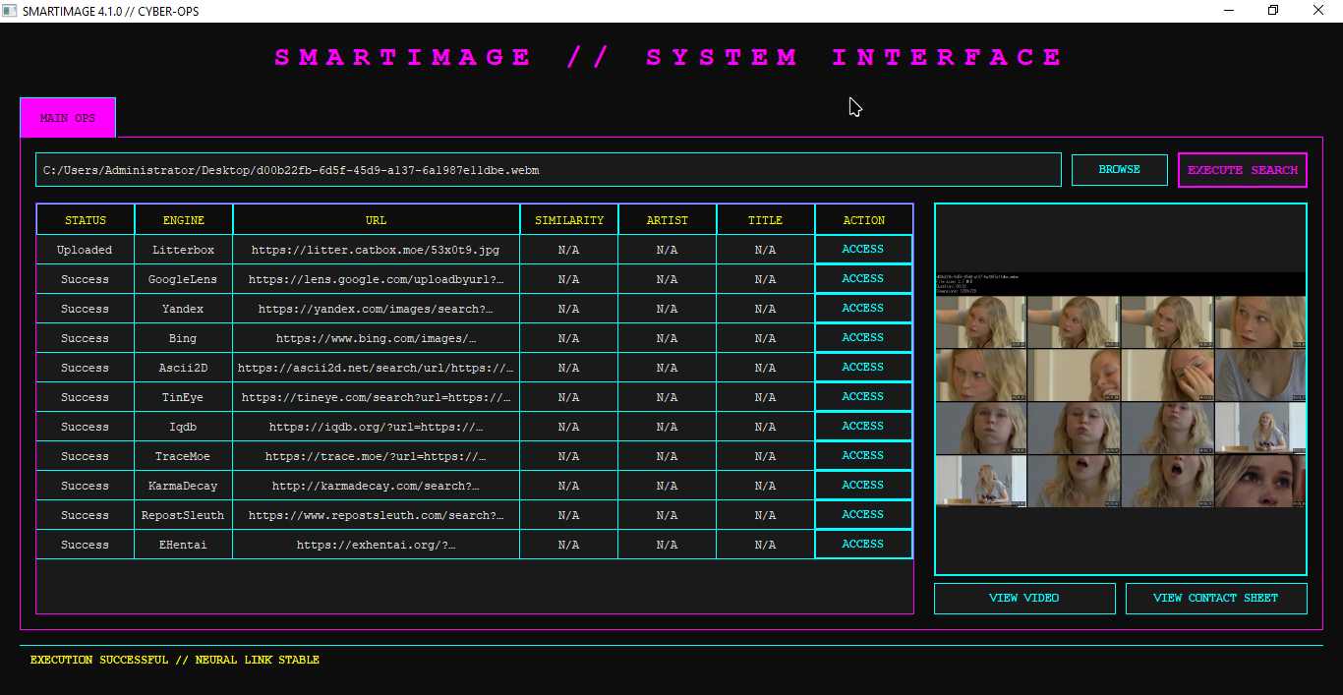This screenshot has width=1343, height=695.
Task: Select the litter.catbox.moe URL cell
Action: pos(377,250)
